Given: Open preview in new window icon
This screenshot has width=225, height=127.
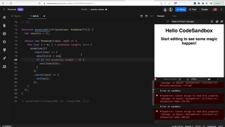Looking at the screenshot, I should [222, 22].
